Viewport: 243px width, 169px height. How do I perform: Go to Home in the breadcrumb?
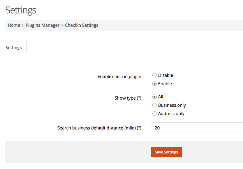14,25
